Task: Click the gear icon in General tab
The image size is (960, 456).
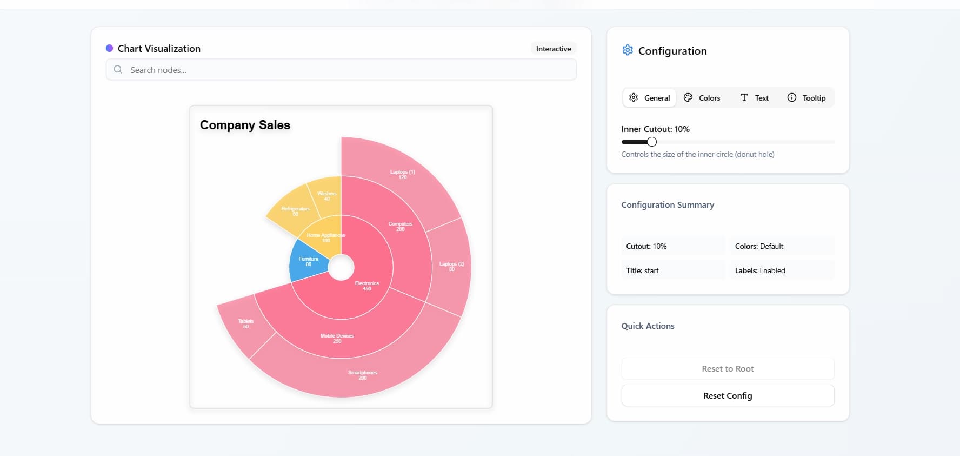Action: pyautogui.click(x=634, y=97)
